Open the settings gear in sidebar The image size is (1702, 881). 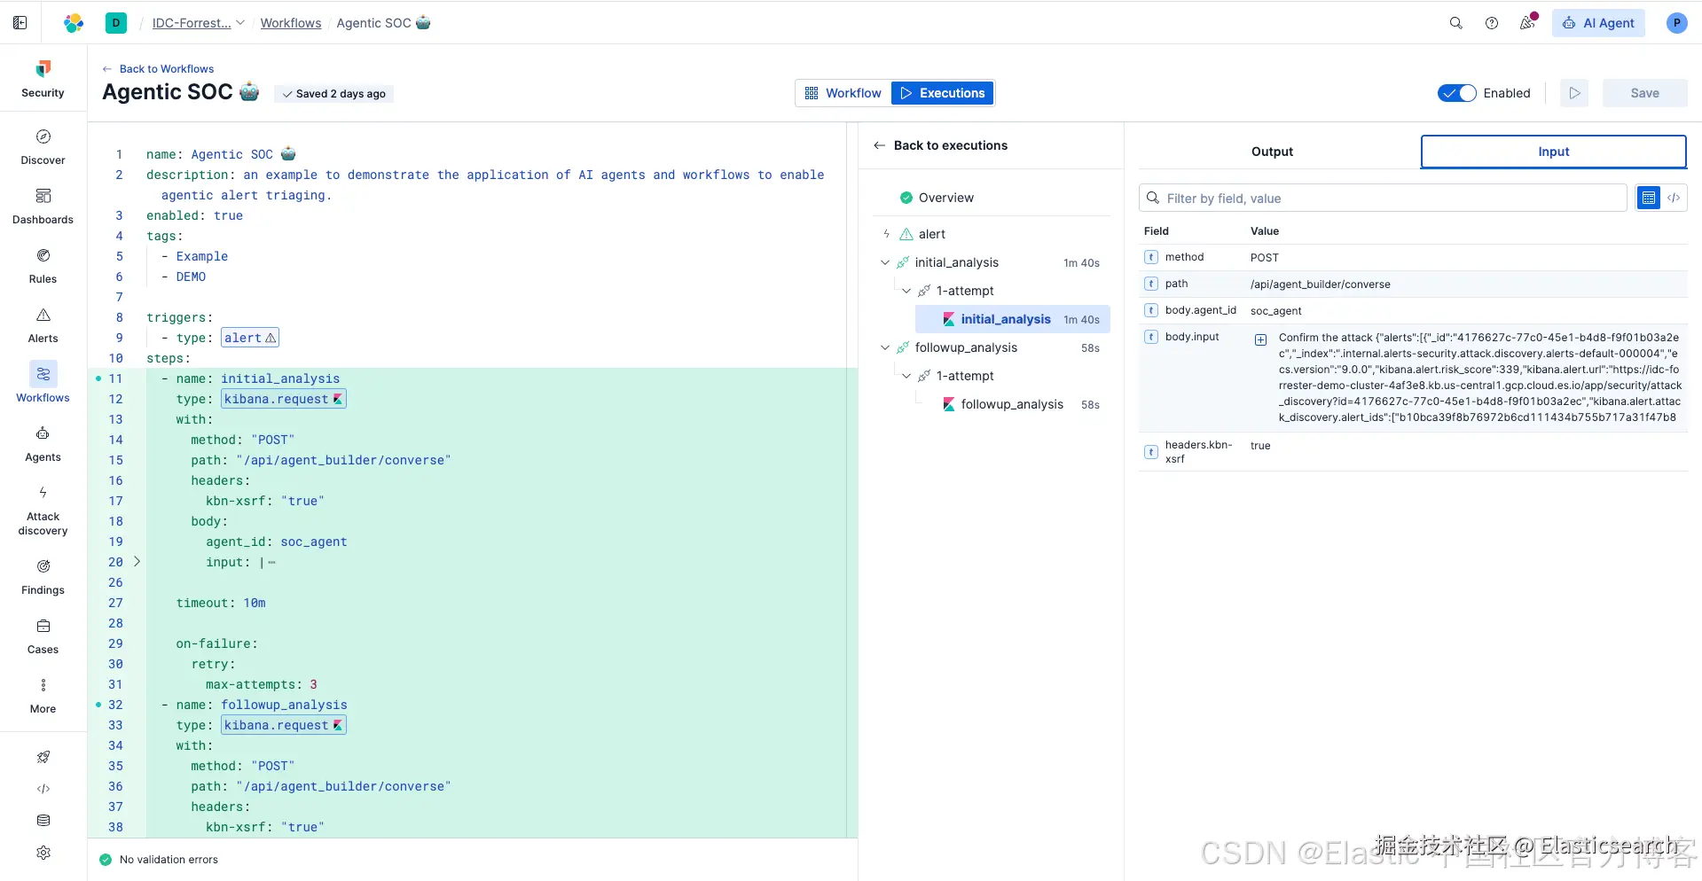click(43, 853)
